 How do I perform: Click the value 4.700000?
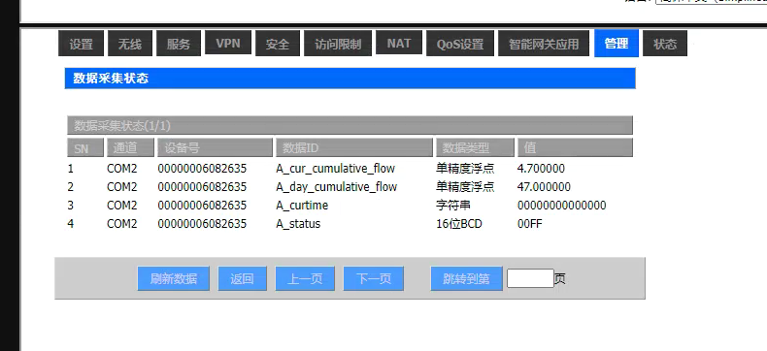541,169
